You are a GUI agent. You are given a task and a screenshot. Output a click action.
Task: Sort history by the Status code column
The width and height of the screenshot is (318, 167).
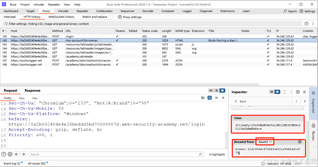151,31
